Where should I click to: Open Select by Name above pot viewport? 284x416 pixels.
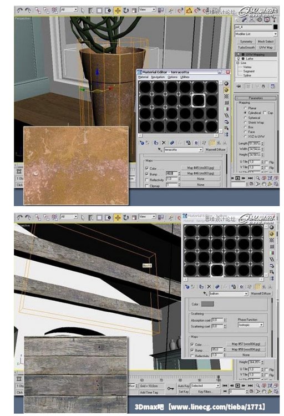click(x=91, y=11)
